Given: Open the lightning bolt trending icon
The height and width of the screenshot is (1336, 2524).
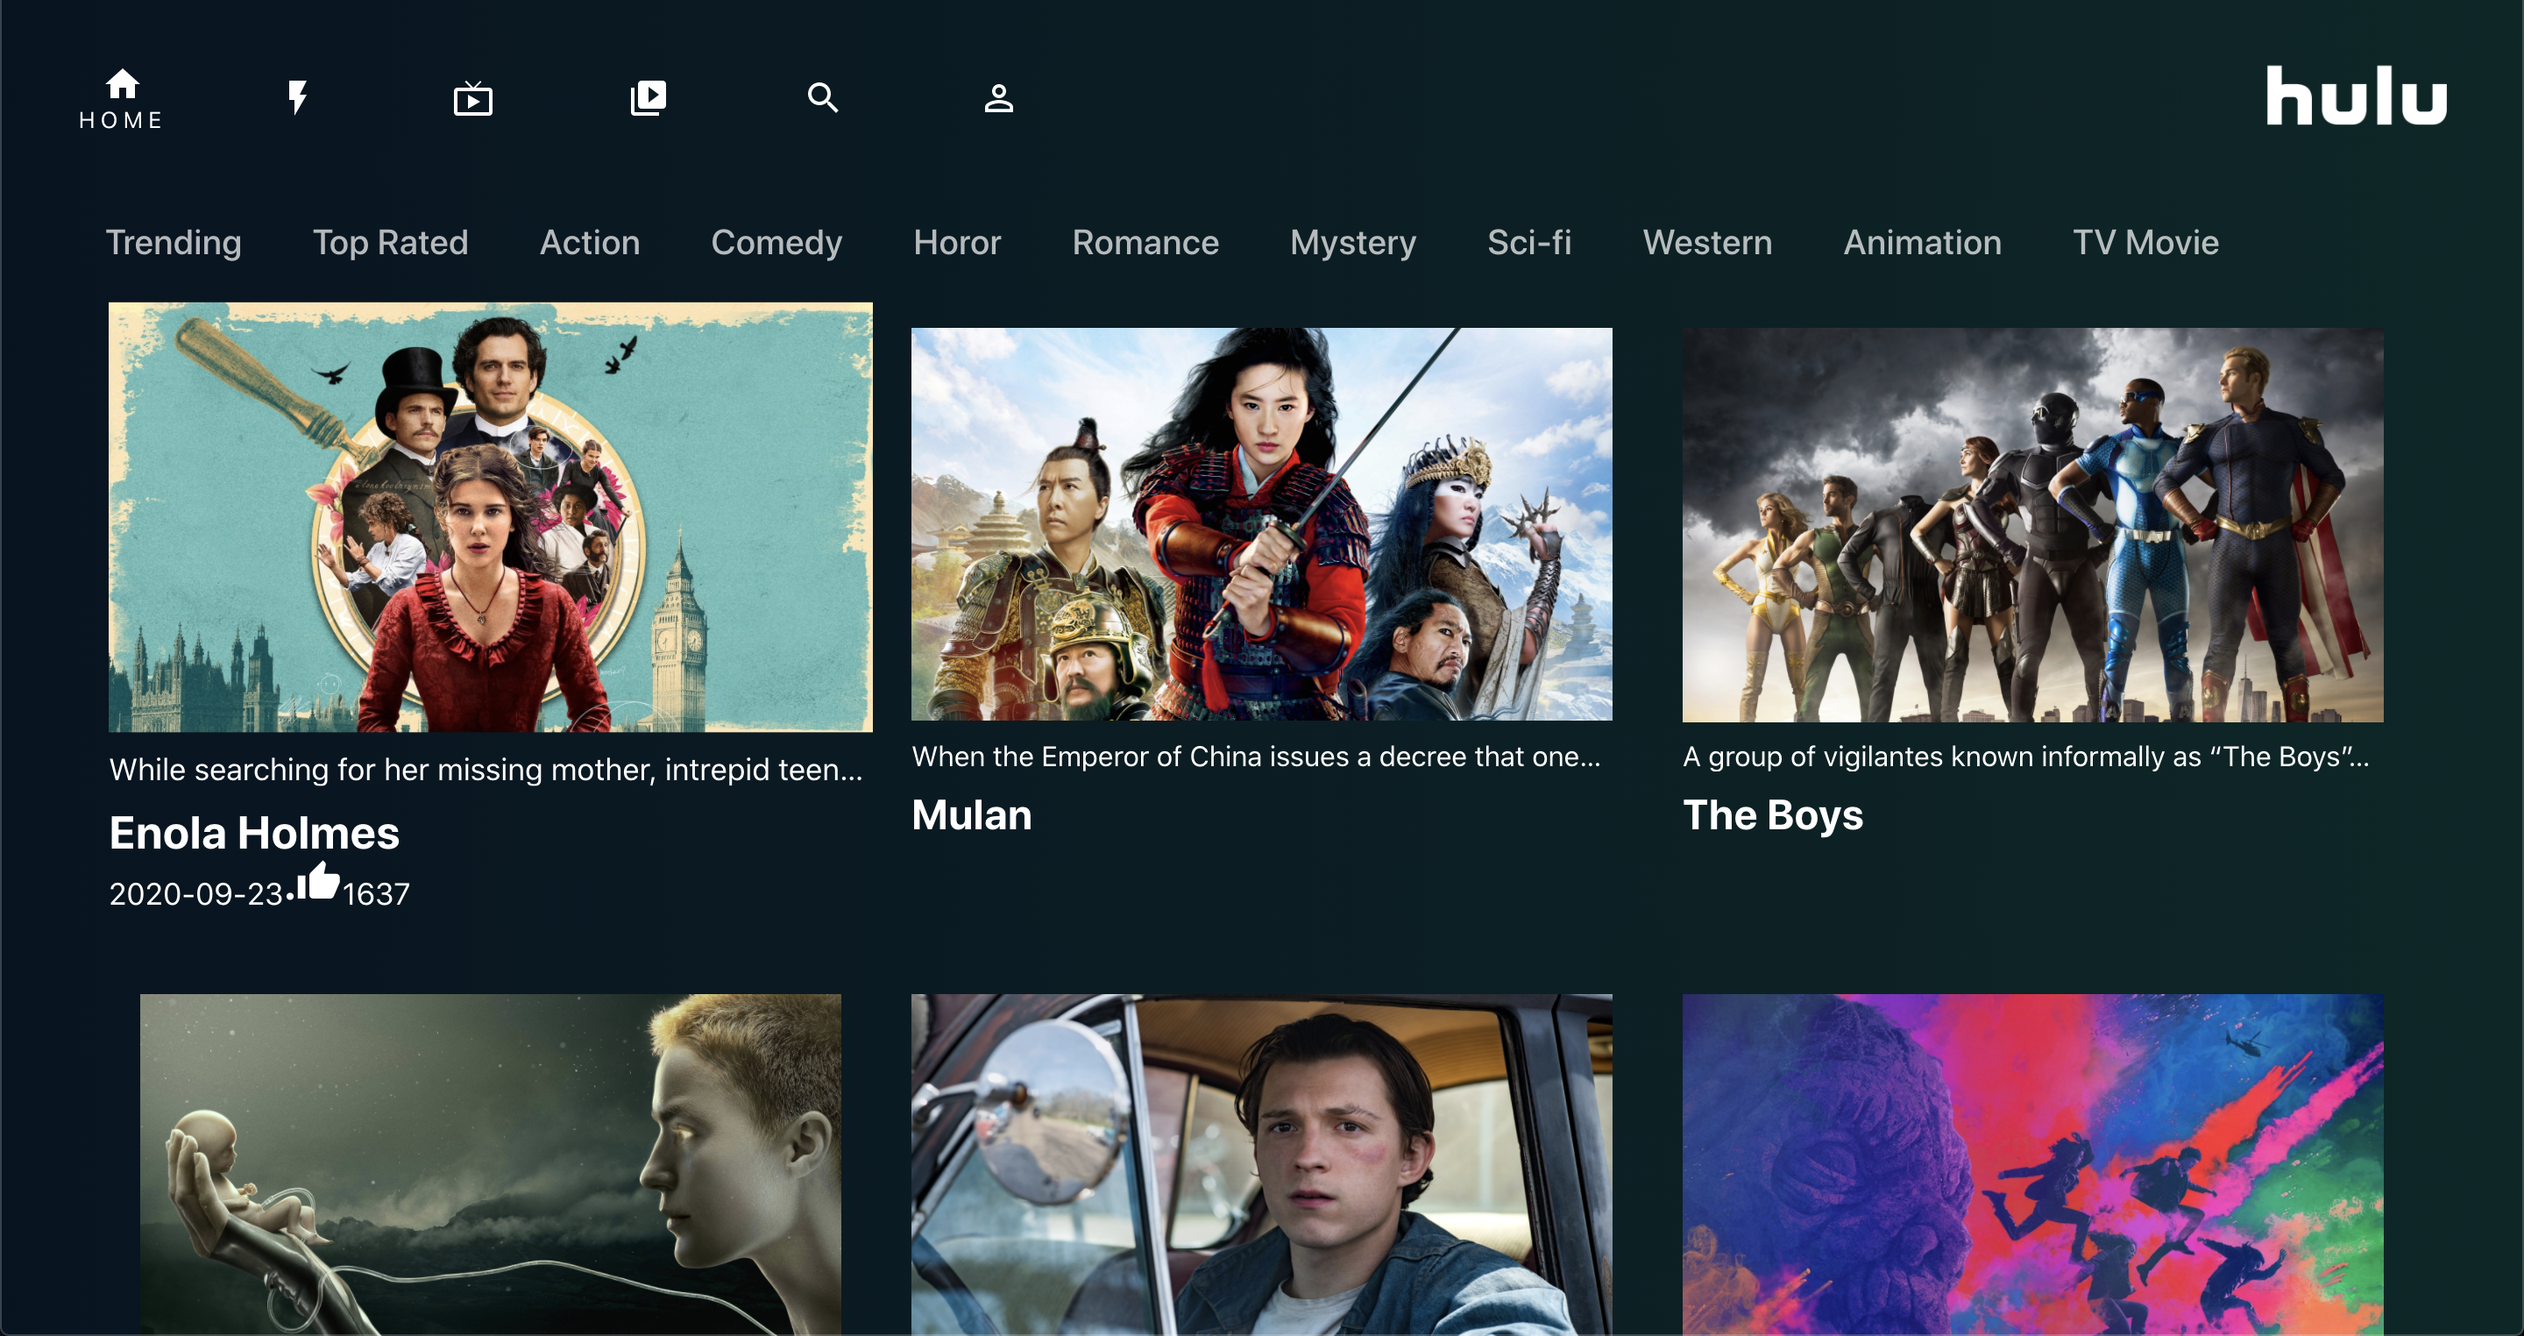Looking at the screenshot, I should [x=298, y=98].
